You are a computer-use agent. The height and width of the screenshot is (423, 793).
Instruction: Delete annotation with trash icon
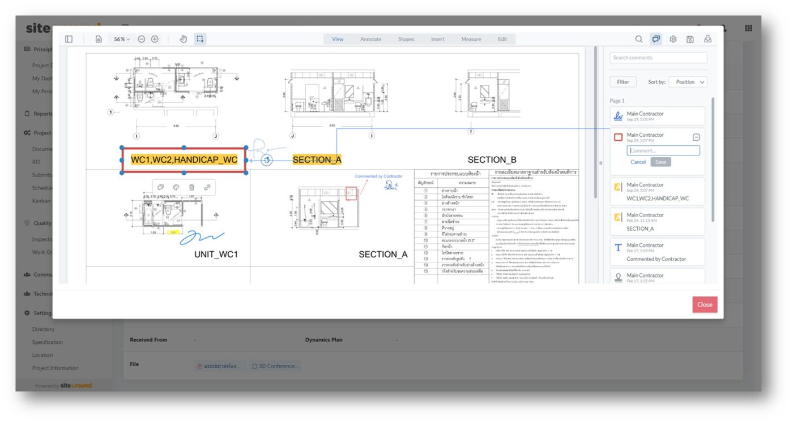191,187
